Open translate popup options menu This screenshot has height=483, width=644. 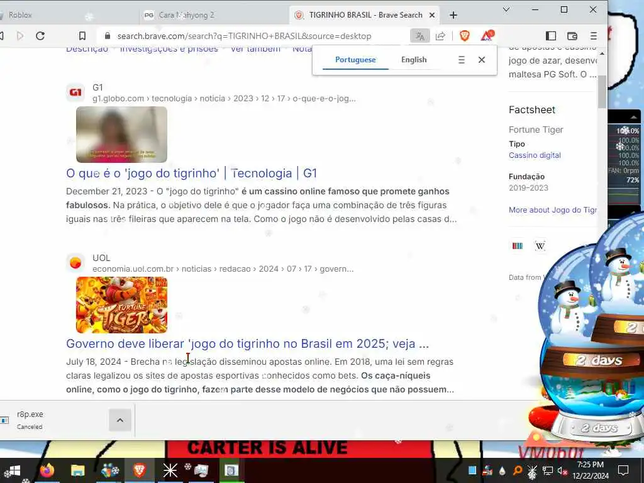462,60
